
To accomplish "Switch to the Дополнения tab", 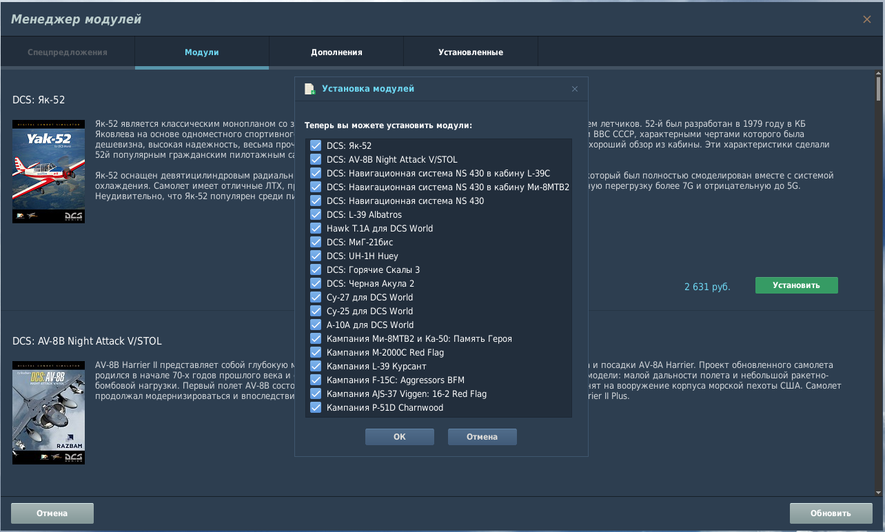I will coord(336,52).
